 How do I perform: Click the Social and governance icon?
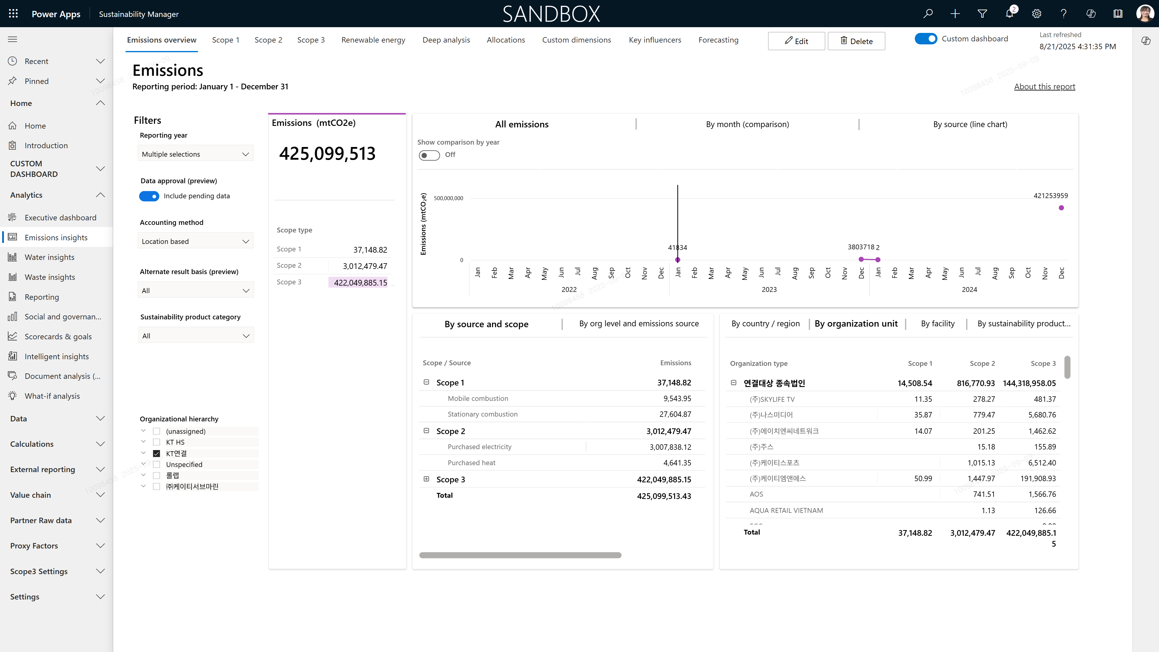13,316
